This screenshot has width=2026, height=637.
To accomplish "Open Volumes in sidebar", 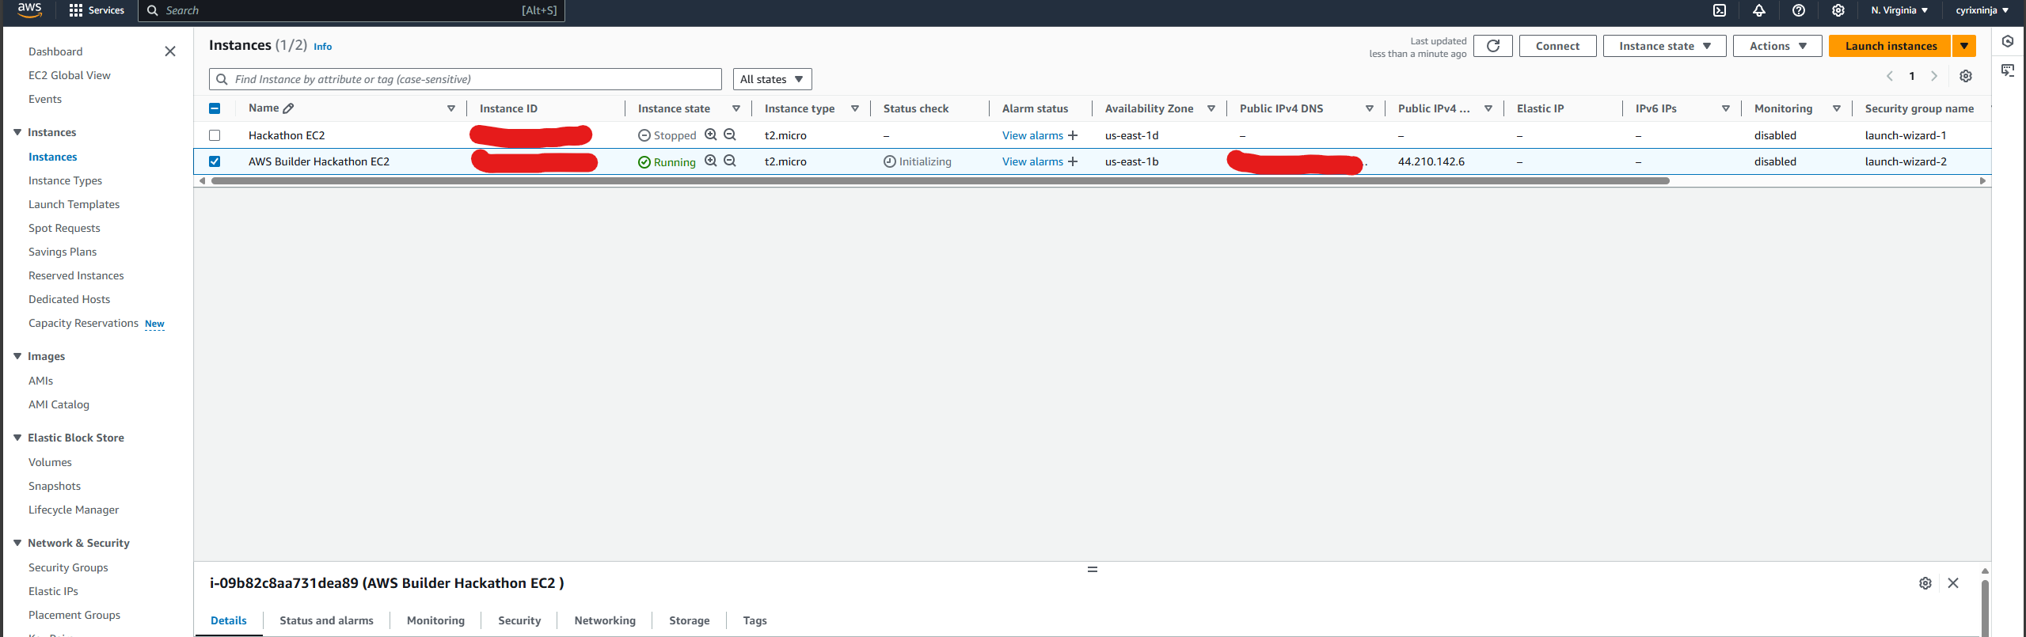I will [50, 462].
